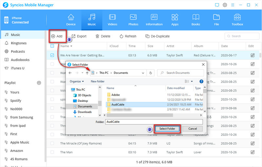Open dialog Help question icon
The height and width of the screenshot is (167, 262).
click(x=201, y=81)
